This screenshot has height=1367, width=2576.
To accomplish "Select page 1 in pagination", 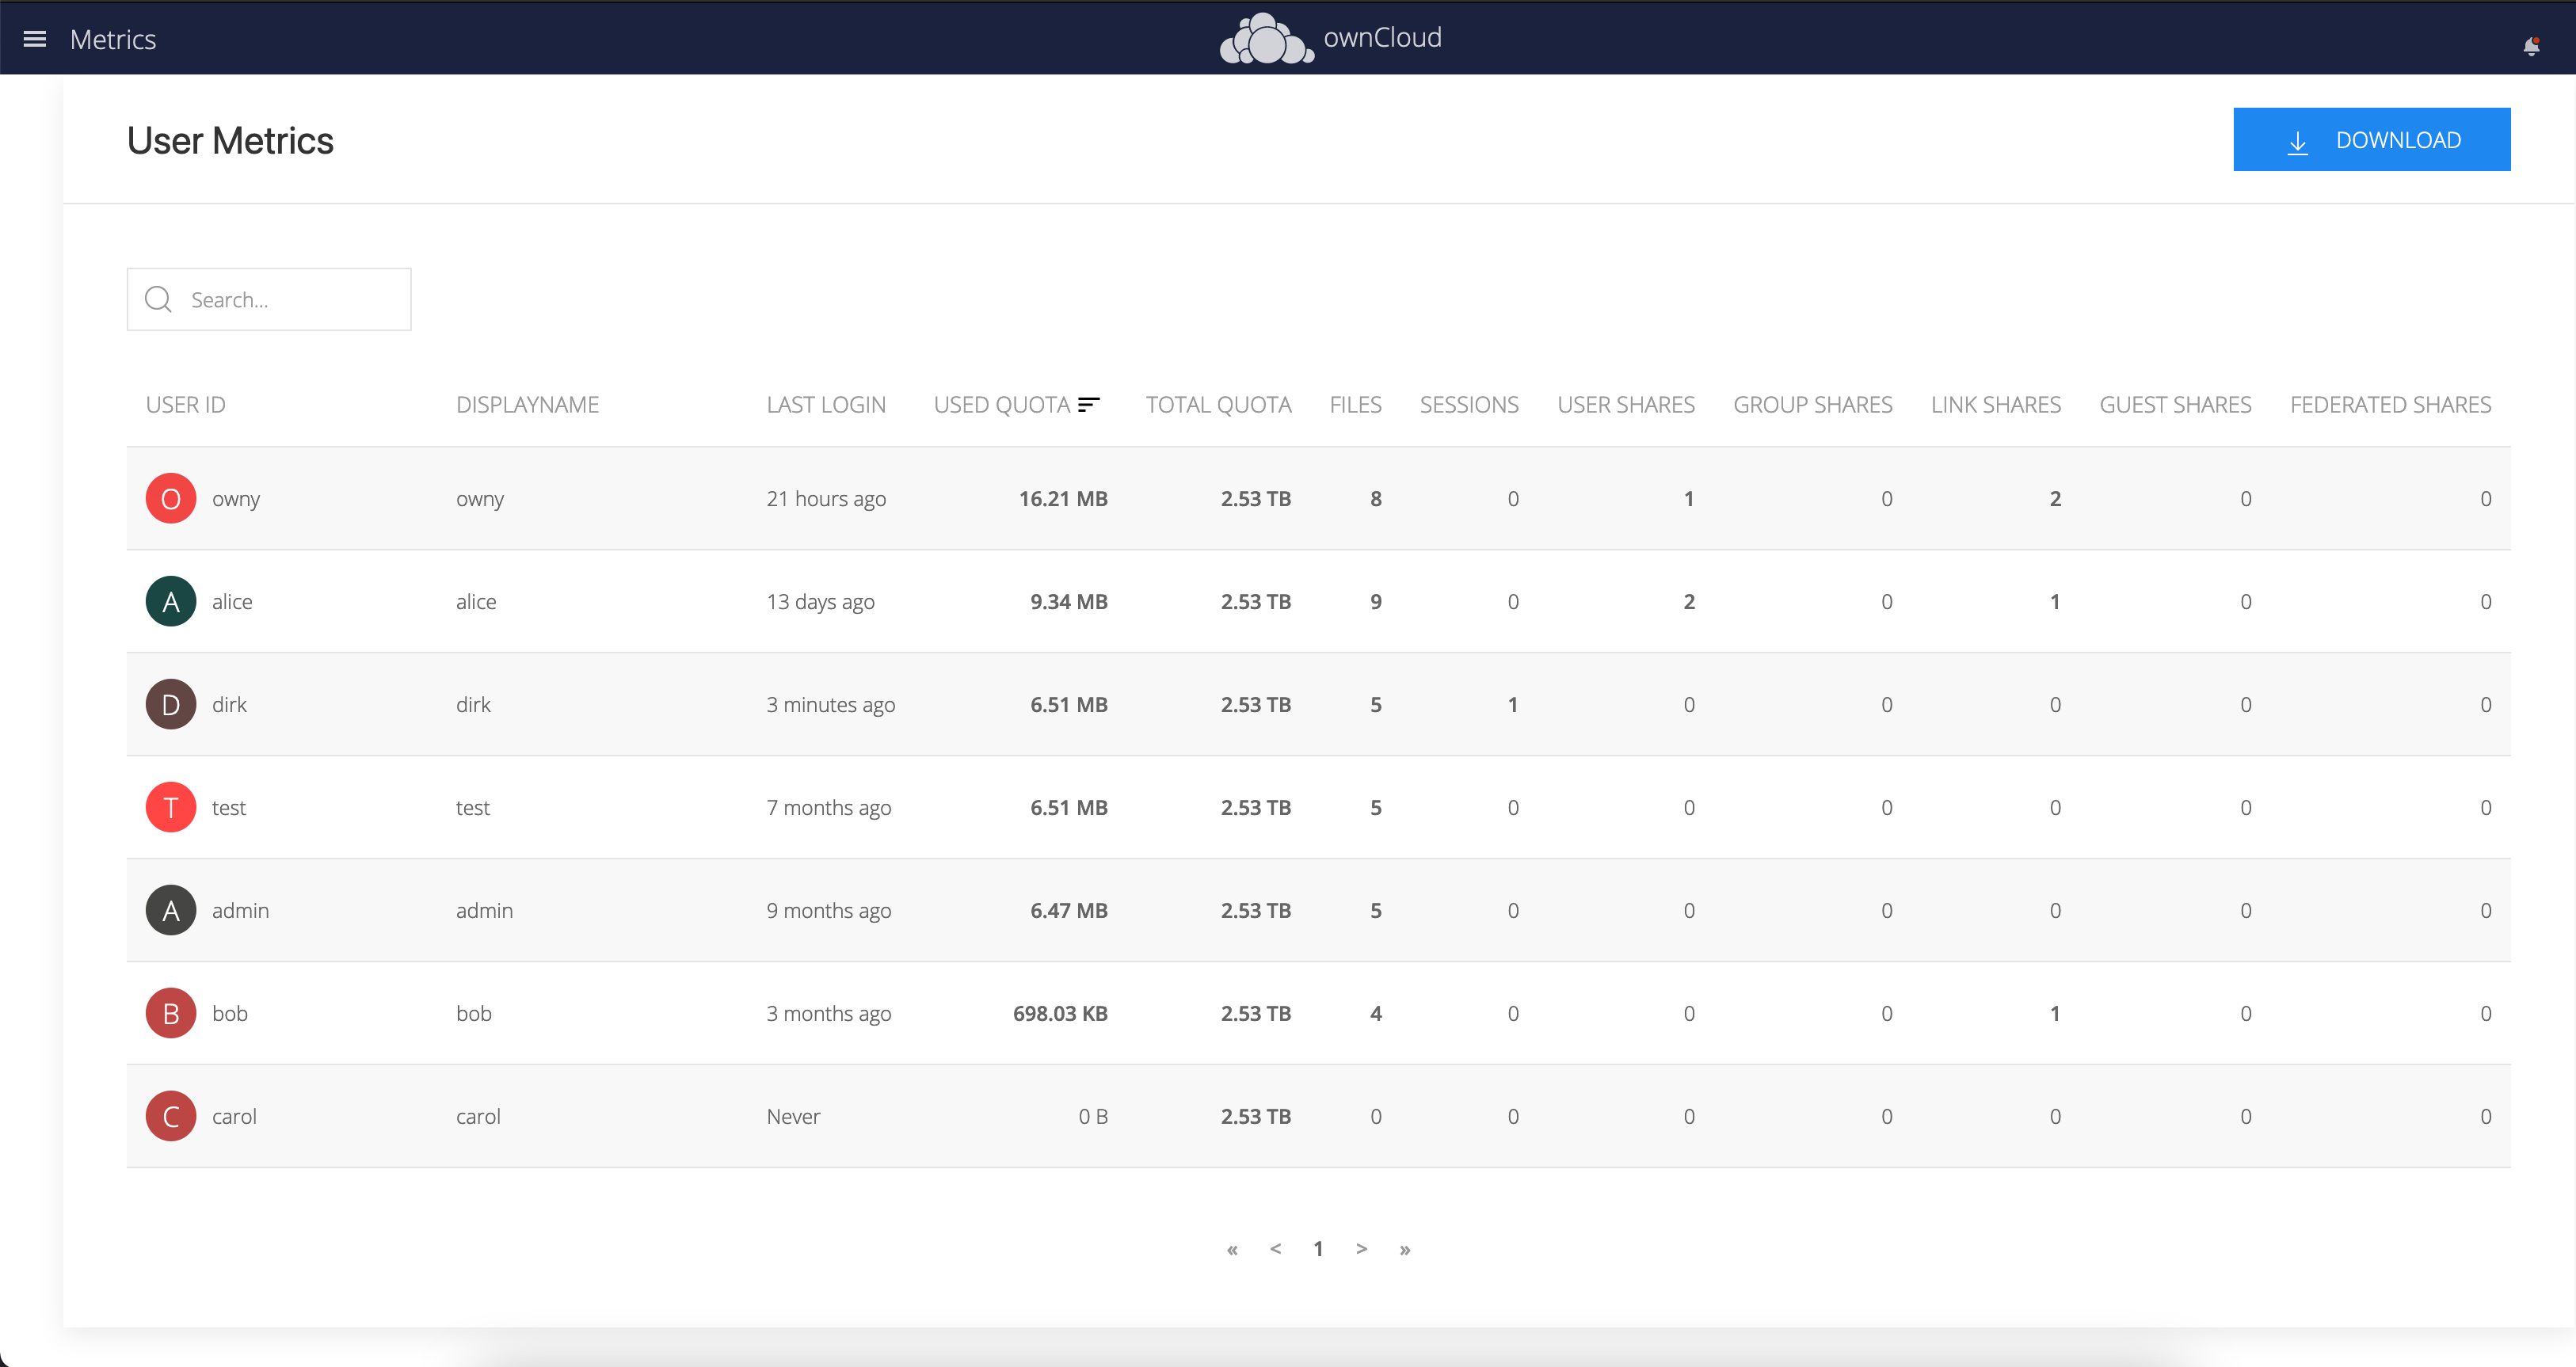I will coord(1318,1248).
